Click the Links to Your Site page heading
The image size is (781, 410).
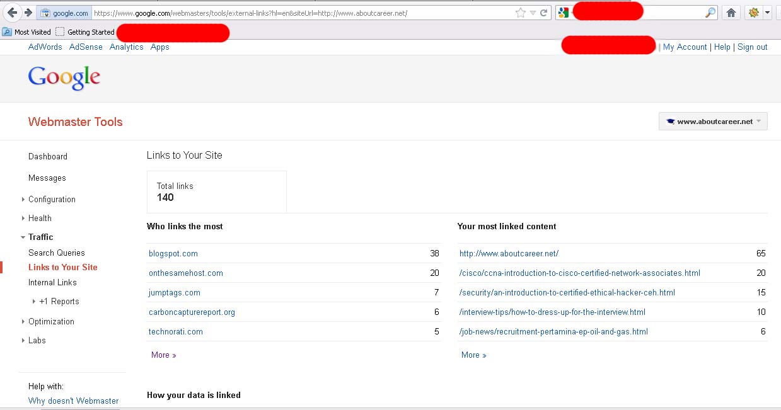pyautogui.click(x=185, y=156)
